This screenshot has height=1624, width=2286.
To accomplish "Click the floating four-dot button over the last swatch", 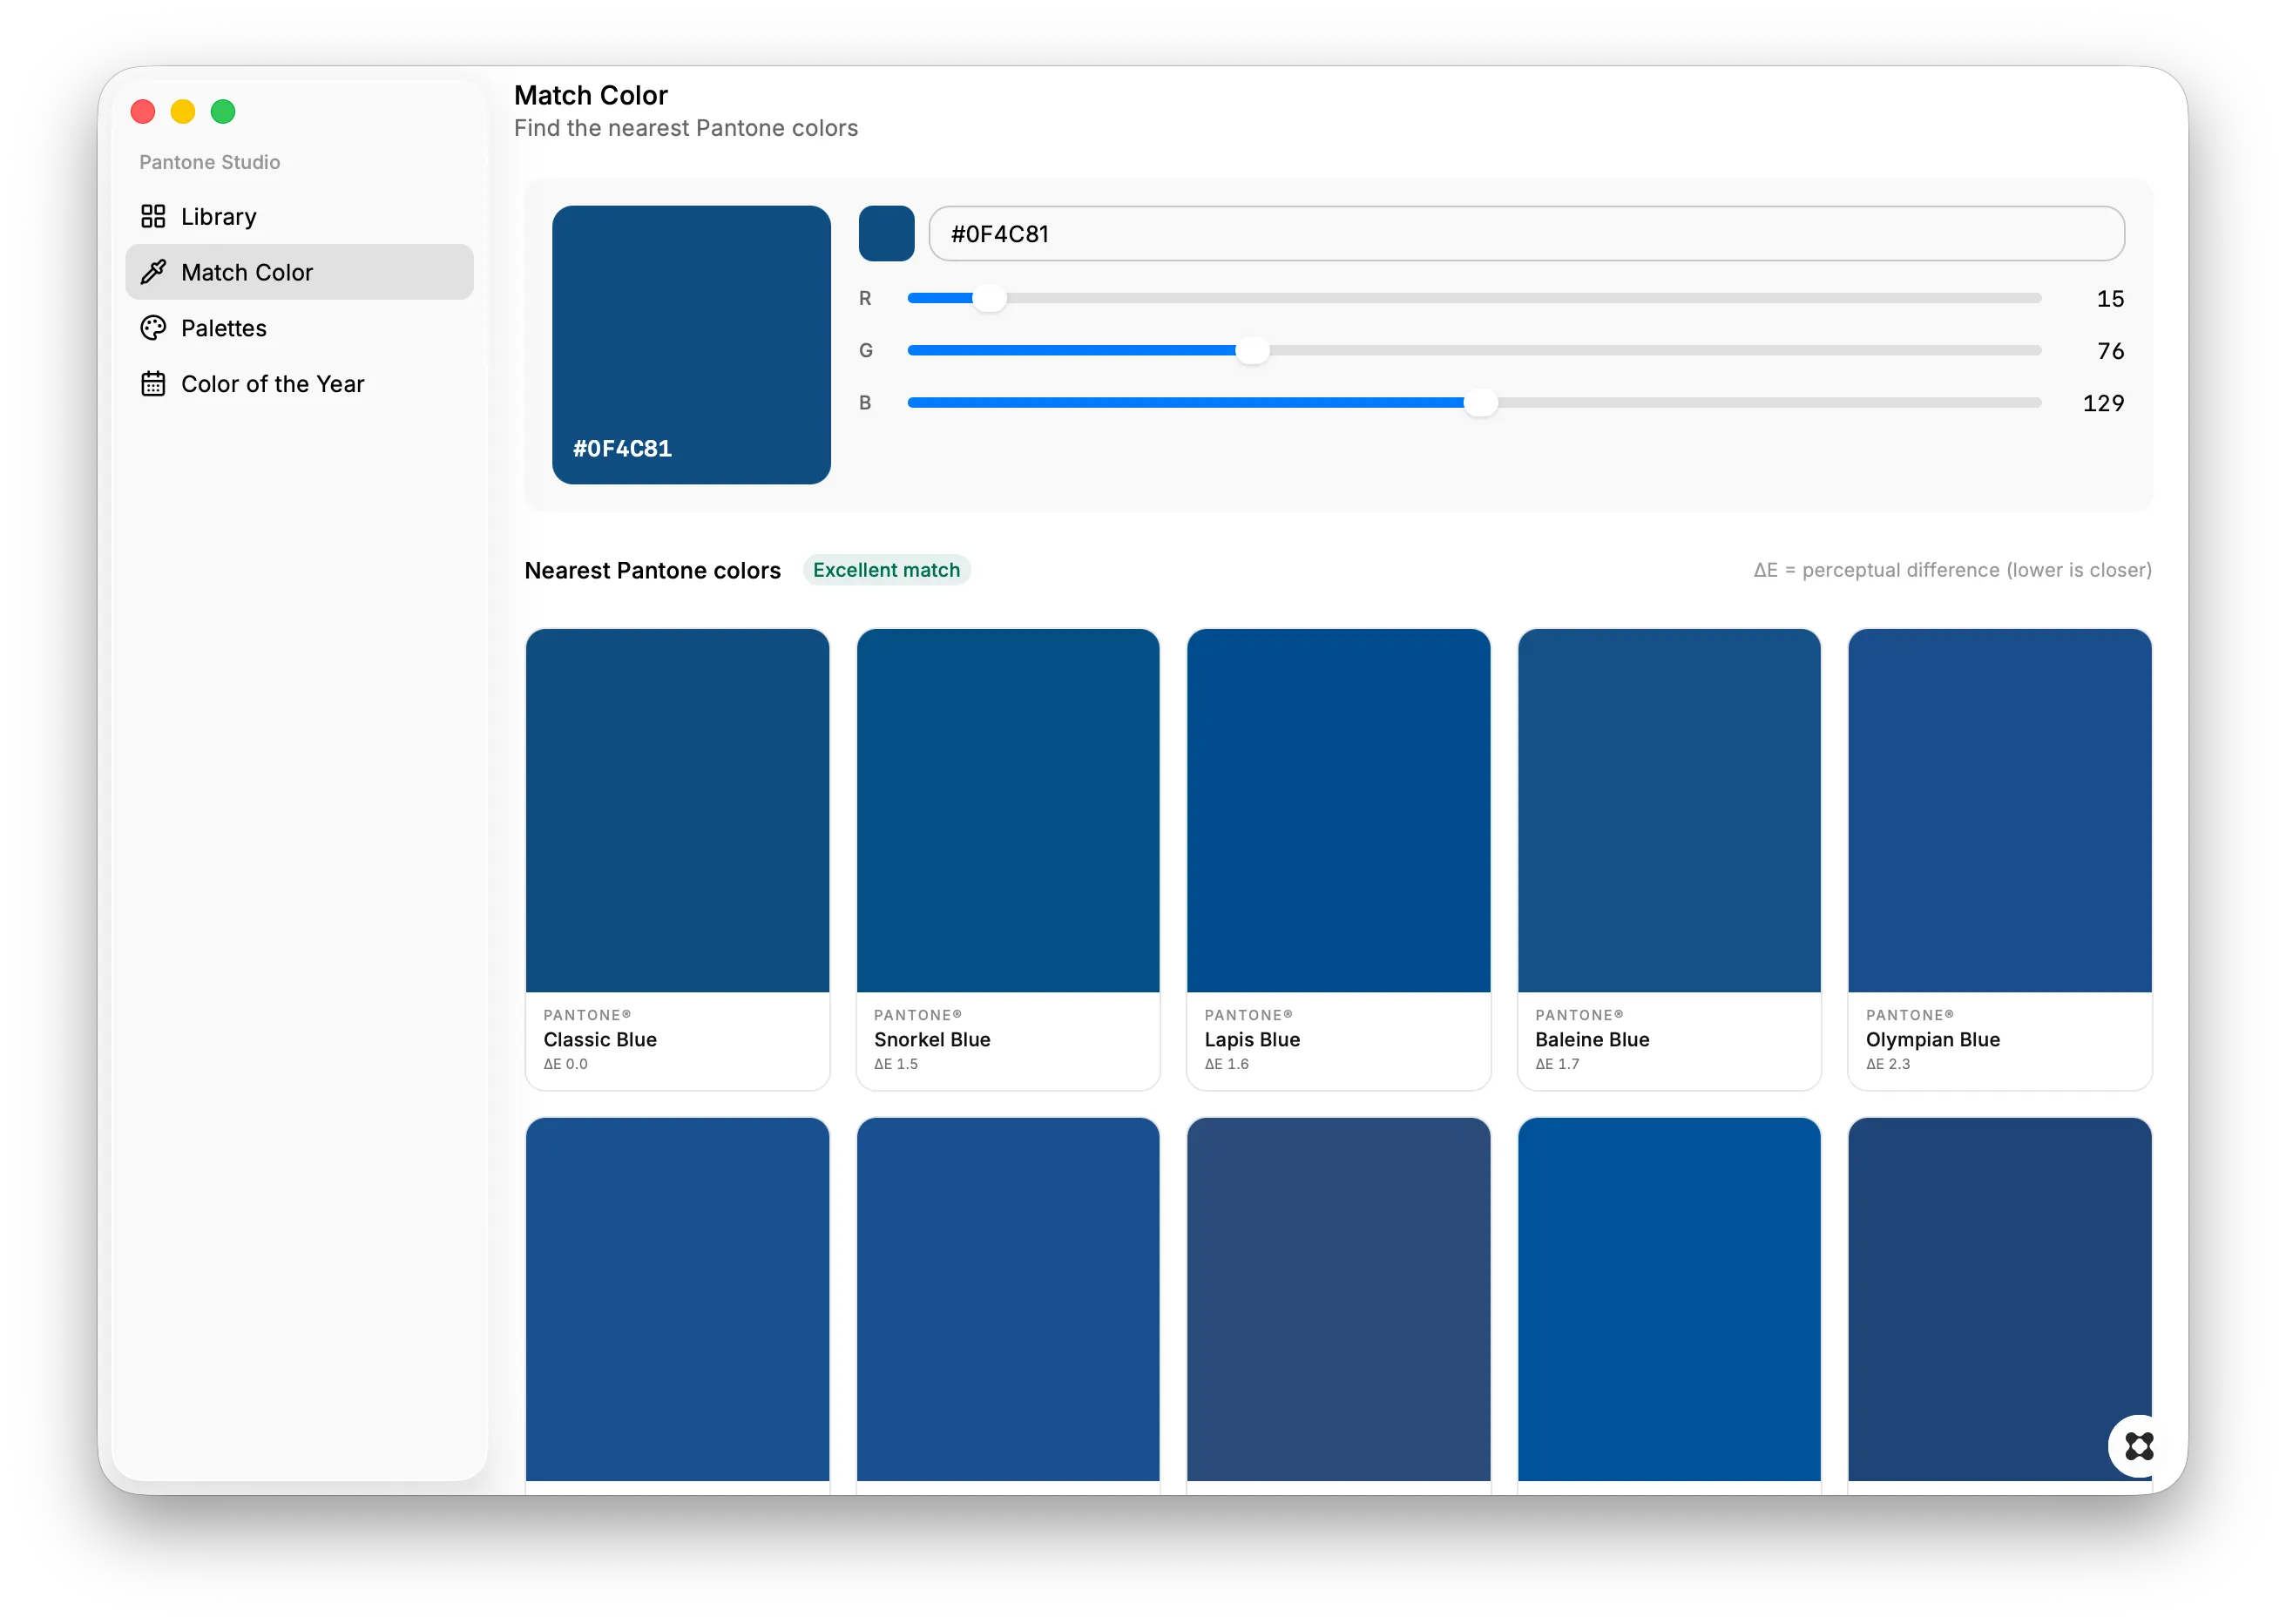I will click(x=2138, y=1446).
